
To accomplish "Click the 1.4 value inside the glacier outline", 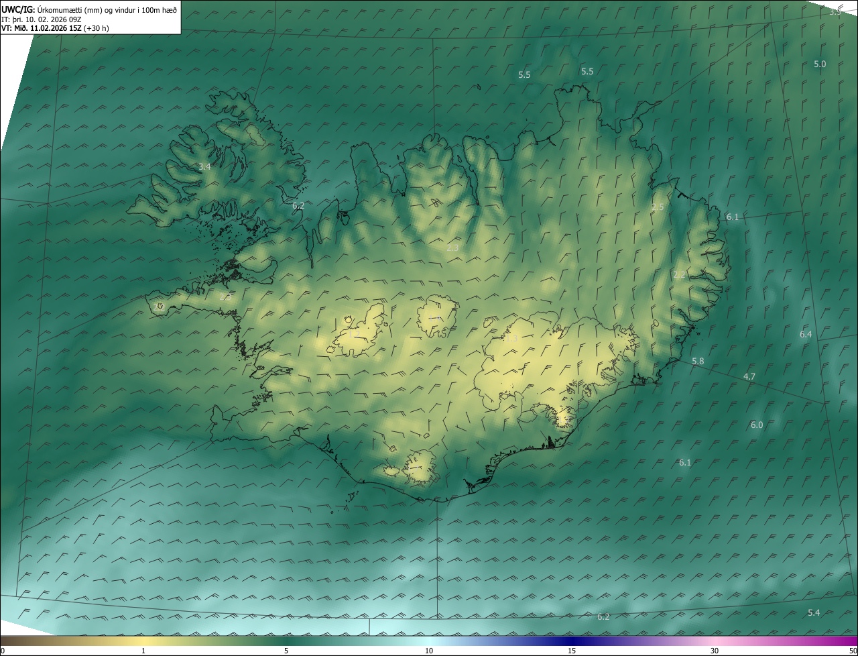I will 434,318.
